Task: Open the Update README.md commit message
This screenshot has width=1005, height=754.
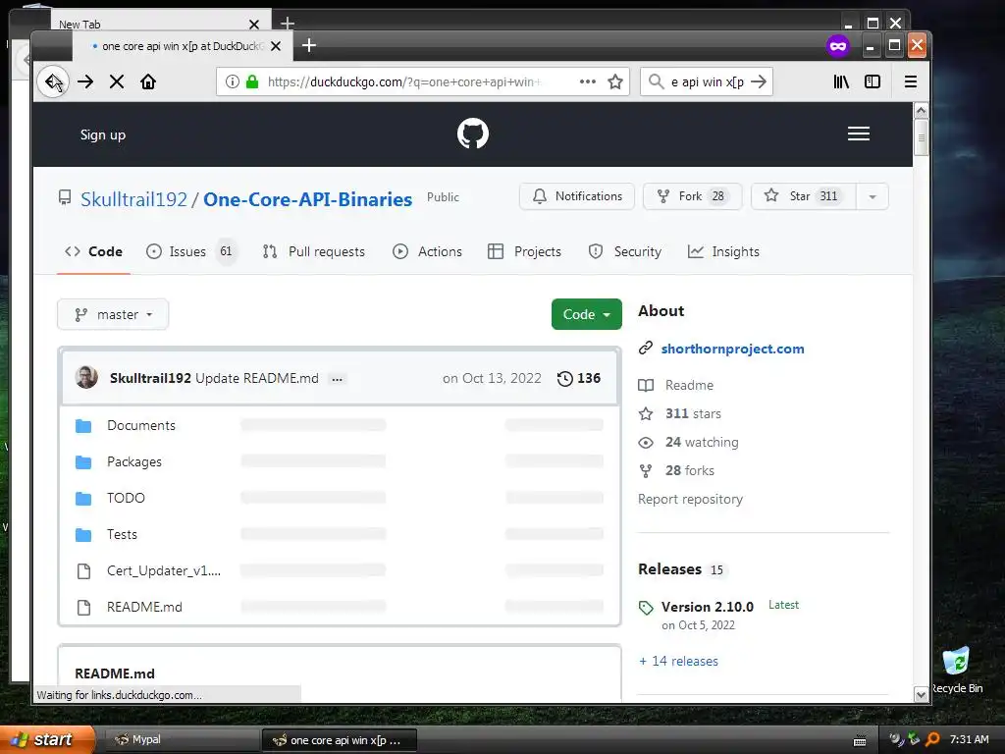Action: tap(257, 378)
